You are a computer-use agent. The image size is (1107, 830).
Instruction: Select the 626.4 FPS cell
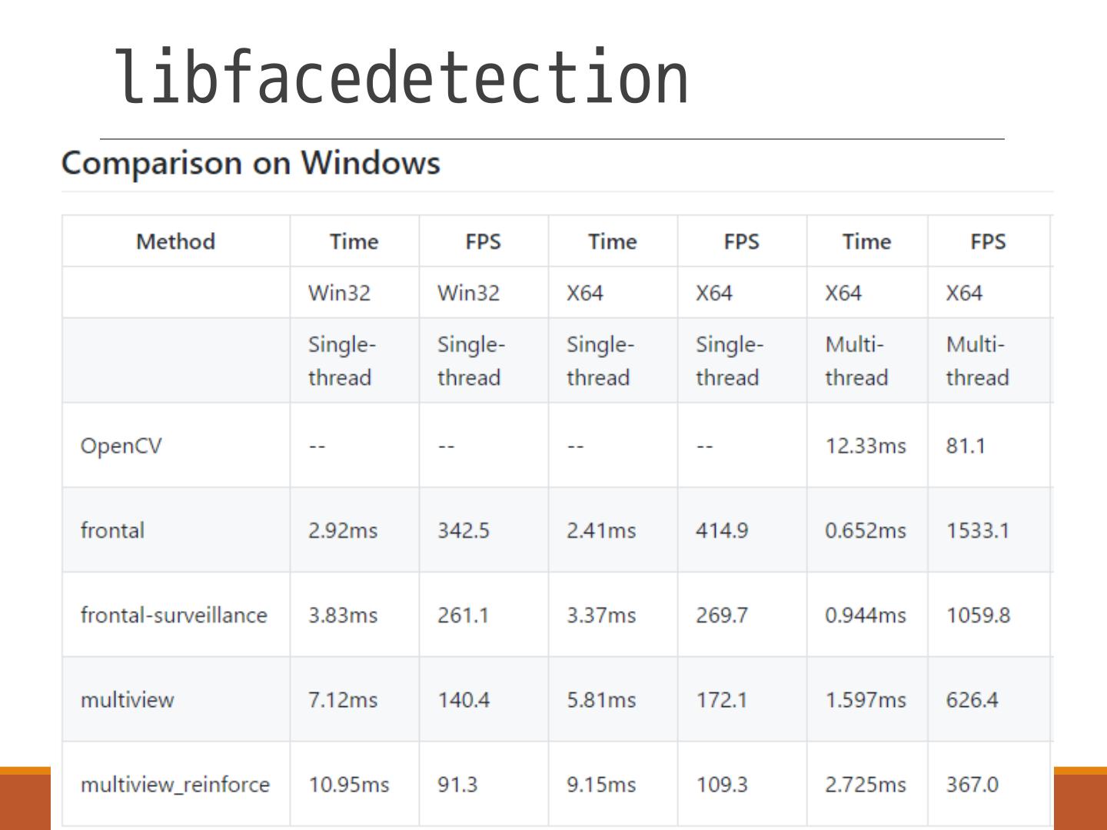(x=972, y=699)
